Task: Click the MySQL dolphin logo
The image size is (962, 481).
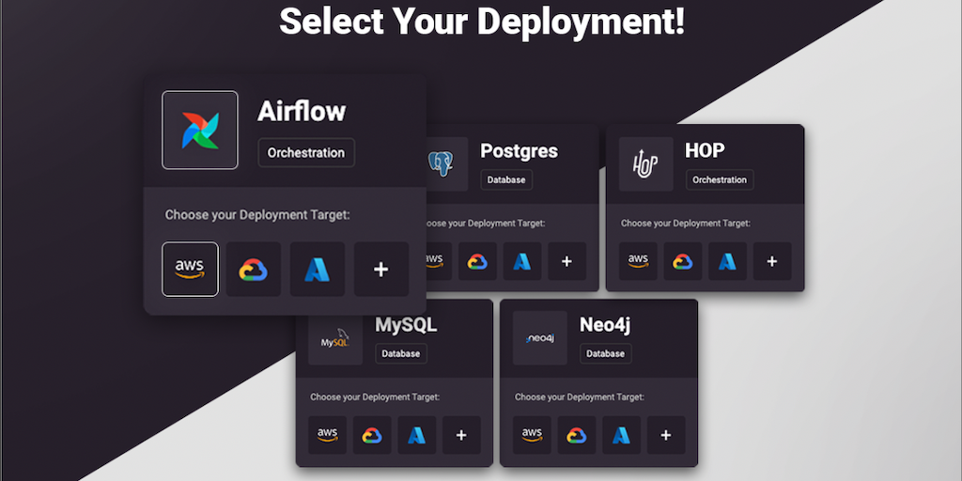Action: 335,338
